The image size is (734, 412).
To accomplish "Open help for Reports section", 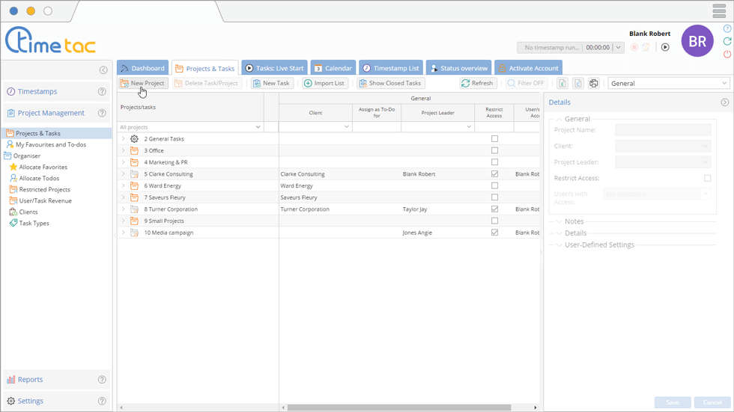I will coord(102,380).
